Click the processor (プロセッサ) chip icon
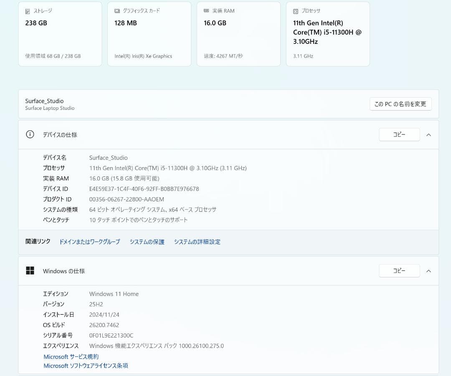Screen dimensions: 451x376 tap(296, 11)
